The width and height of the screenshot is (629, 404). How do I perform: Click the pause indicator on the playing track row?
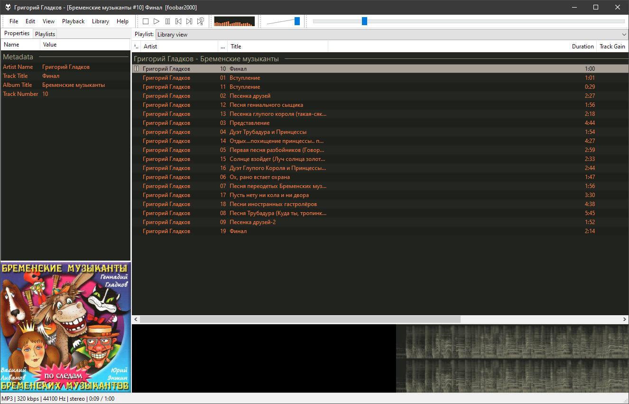(137, 69)
